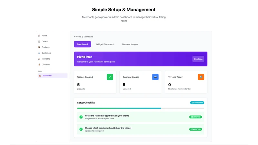Click the Setup Checklist progress bar
Viewport: 258px width, 145px height.
pyautogui.click(x=141, y=108)
